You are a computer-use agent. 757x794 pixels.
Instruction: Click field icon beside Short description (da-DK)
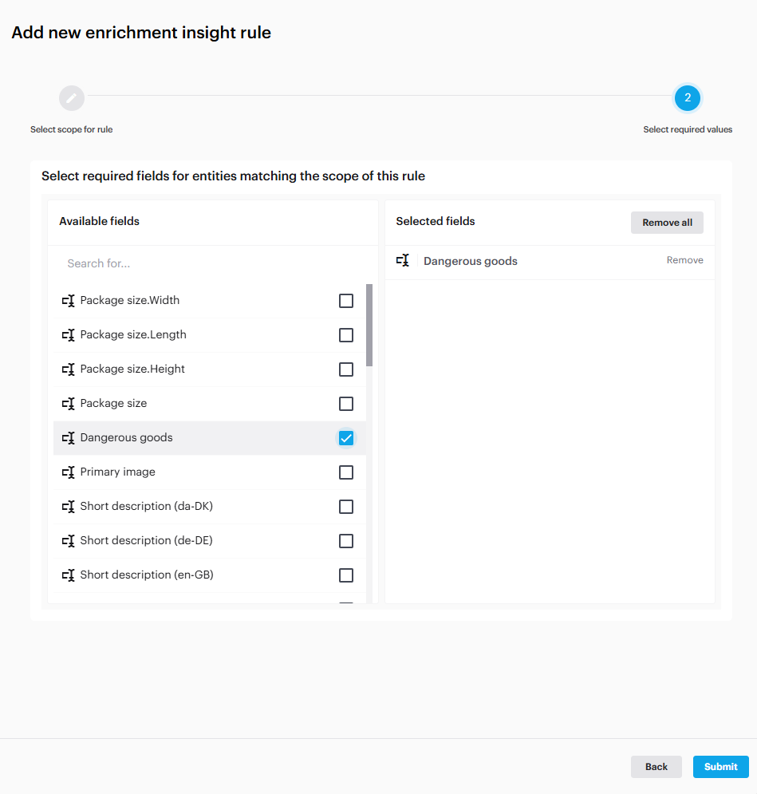pos(69,507)
